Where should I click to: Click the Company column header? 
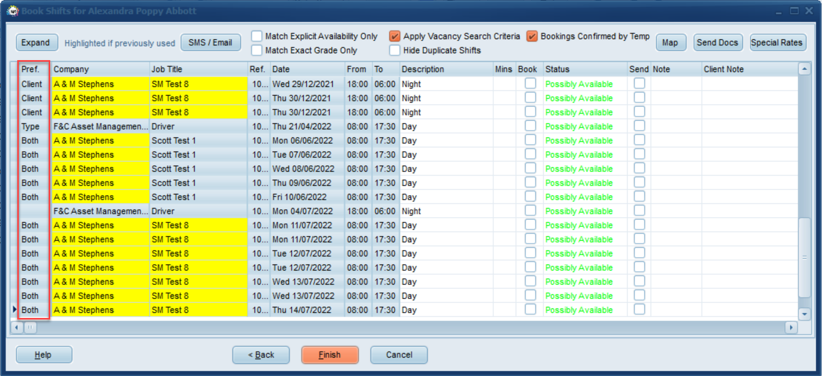click(x=100, y=69)
